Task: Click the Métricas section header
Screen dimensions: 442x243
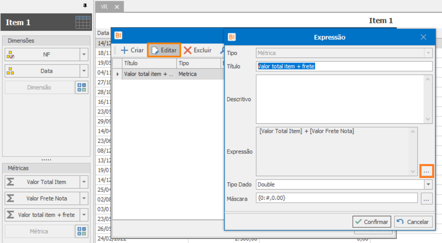Action: click(46, 168)
